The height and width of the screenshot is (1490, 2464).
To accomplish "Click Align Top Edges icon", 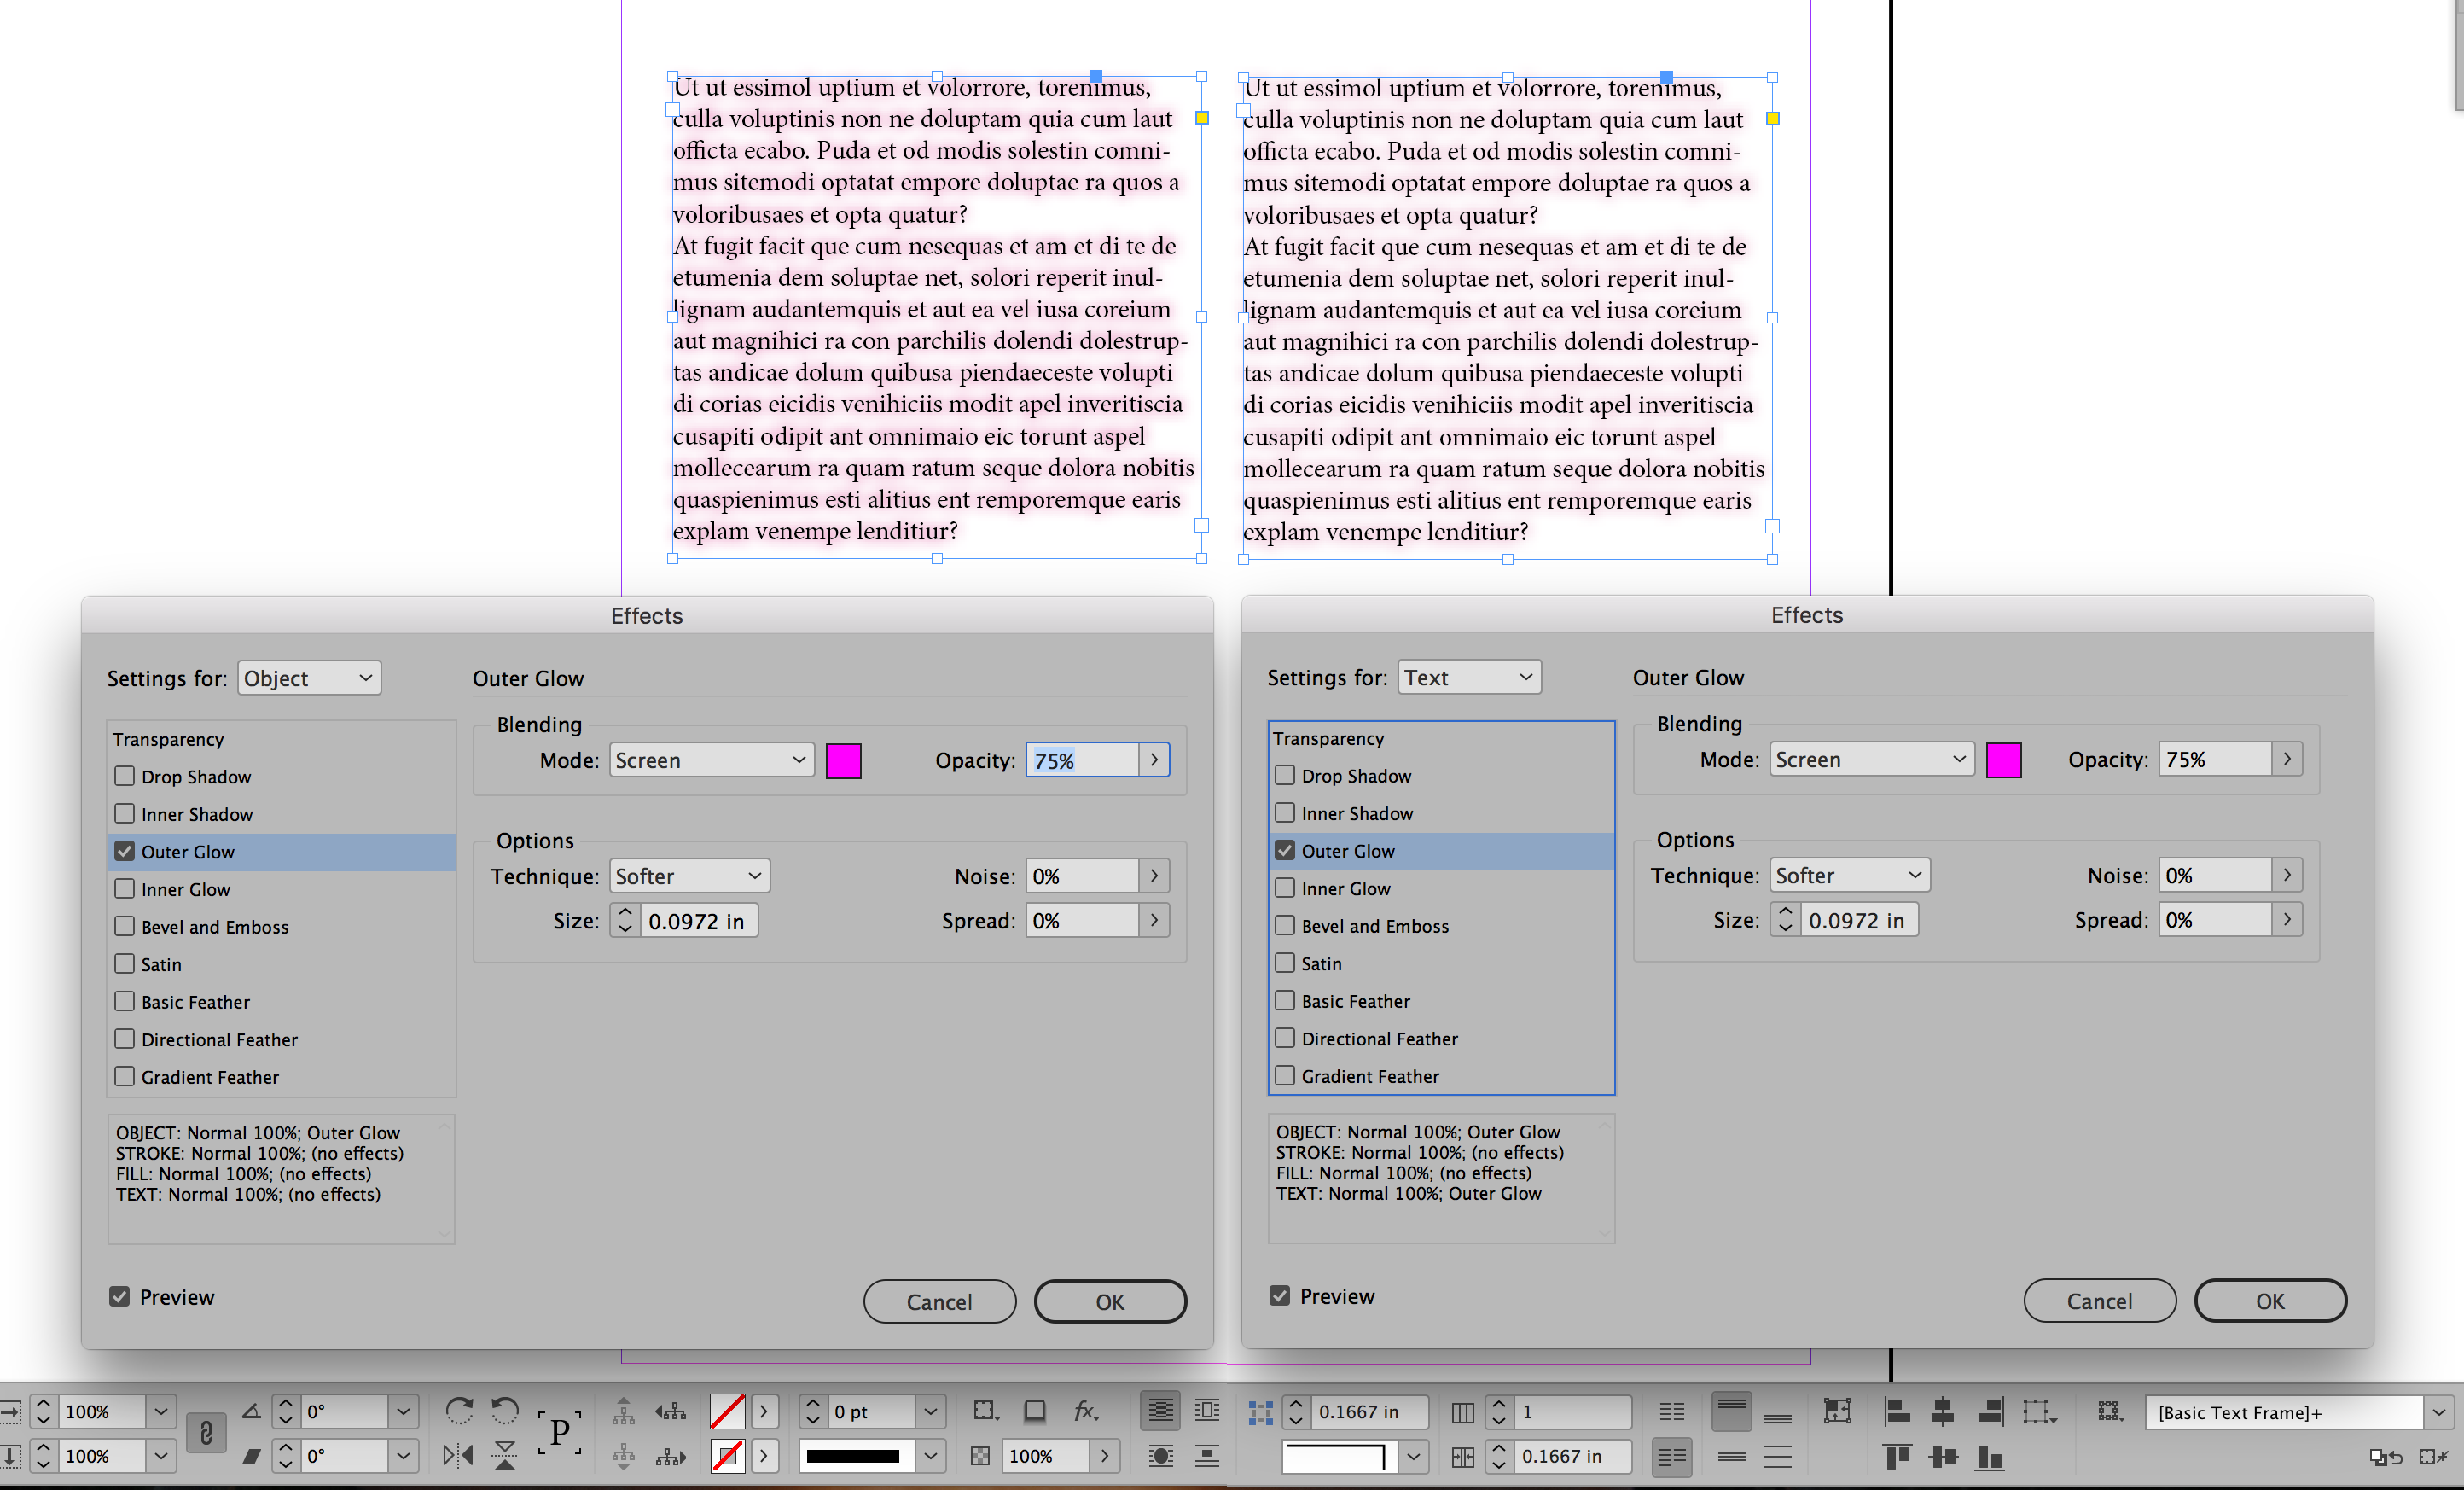I will [x=1897, y=1457].
